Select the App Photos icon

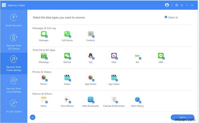pos(90,77)
